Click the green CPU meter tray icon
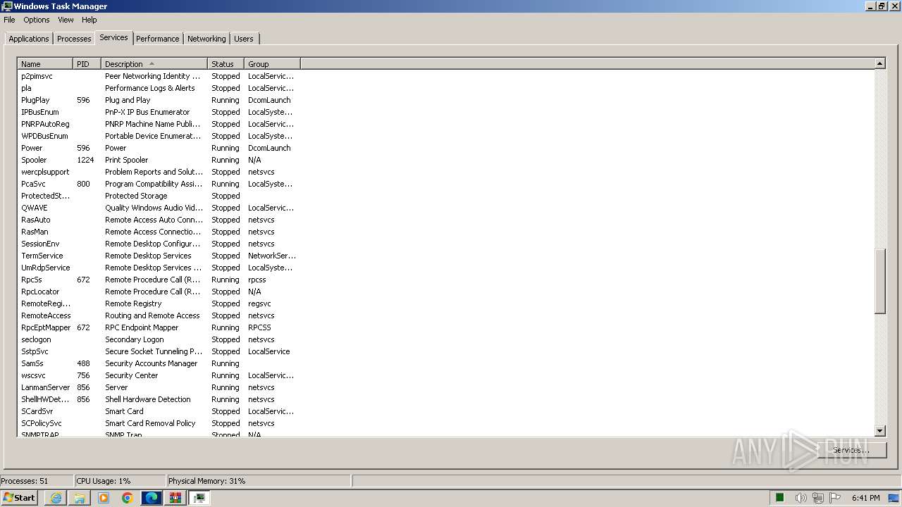The image size is (902, 507). (780, 498)
